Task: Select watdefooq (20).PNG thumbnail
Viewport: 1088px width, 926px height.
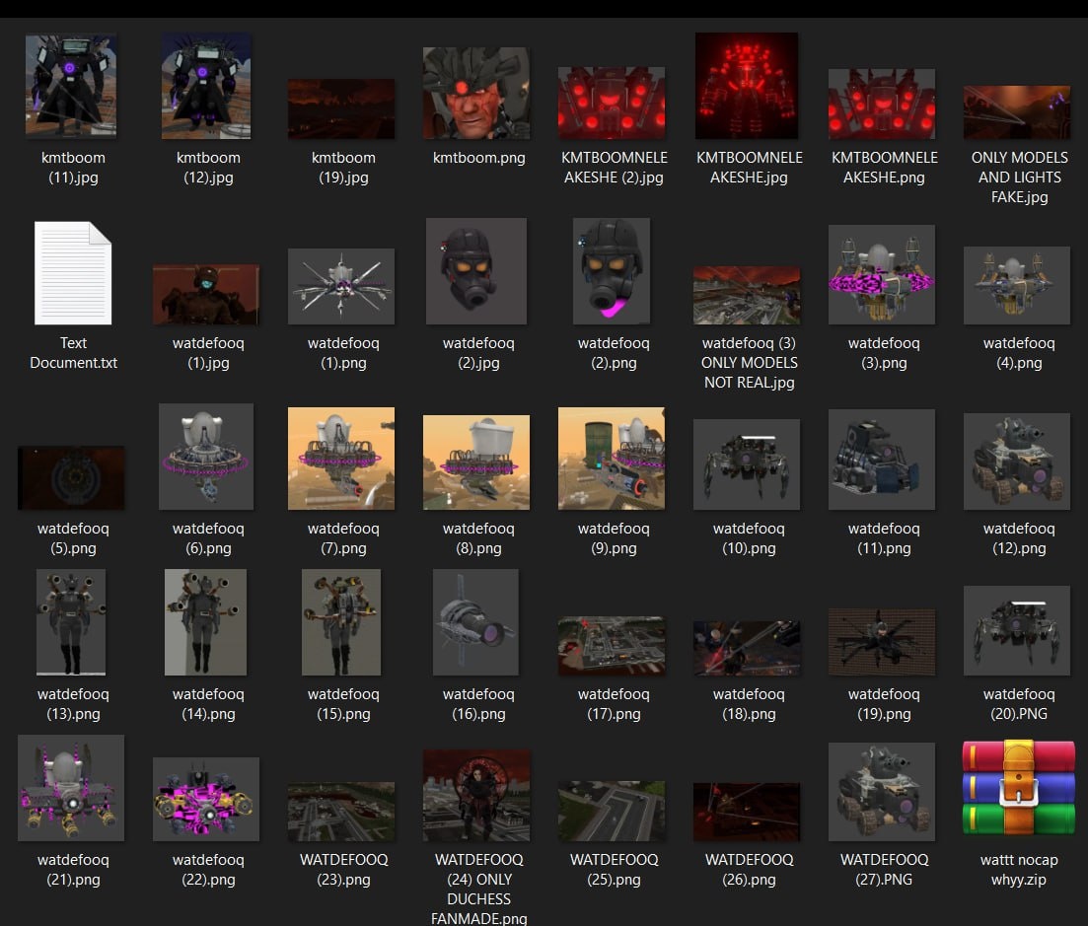Action: coord(1017,630)
